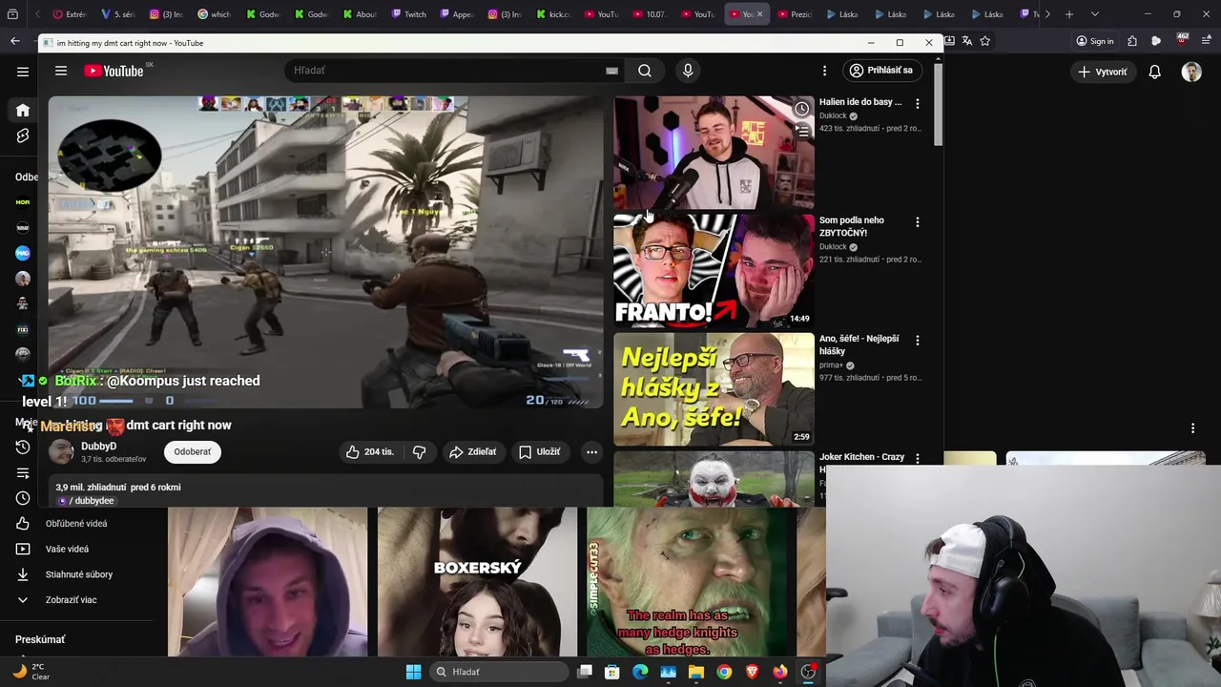Save the video with Uložiť
Image resolution: width=1221 pixels, height=687 pixels.
coord(539,452)
